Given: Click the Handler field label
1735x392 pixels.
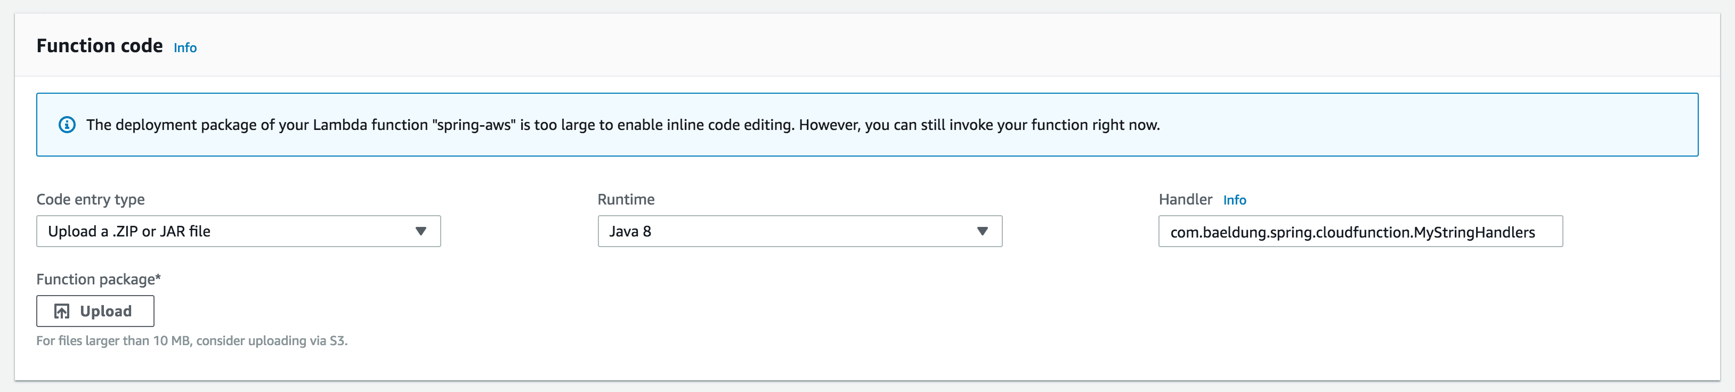Looking at the screenshot, I should click(1185, 199).
